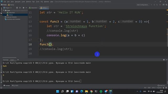Open Telegram from taskbar
The width and height of the screenshot is (168, 94).
pyautogui.click(x=106, y=91)
